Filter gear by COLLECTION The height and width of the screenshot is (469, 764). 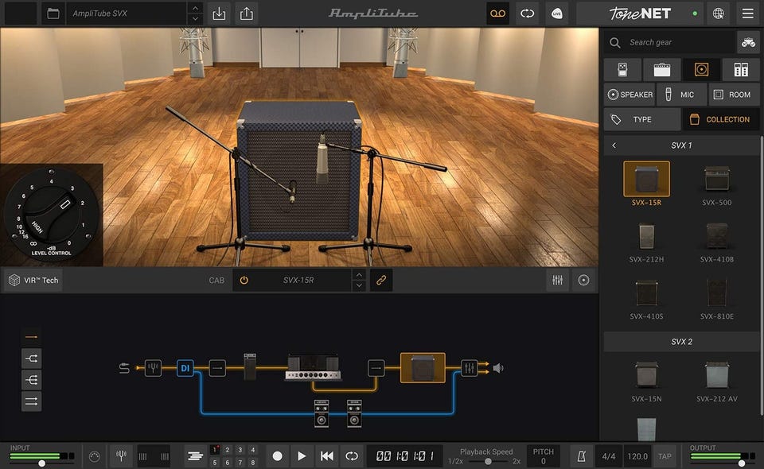721,119
